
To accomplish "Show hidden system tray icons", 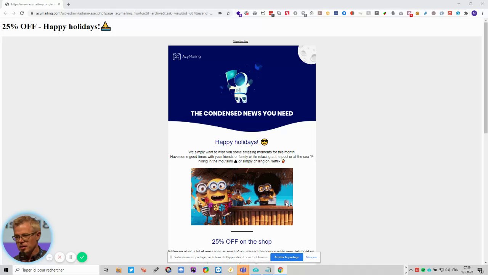I will pos(411,270).
